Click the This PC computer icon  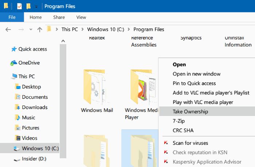point(14,76)
